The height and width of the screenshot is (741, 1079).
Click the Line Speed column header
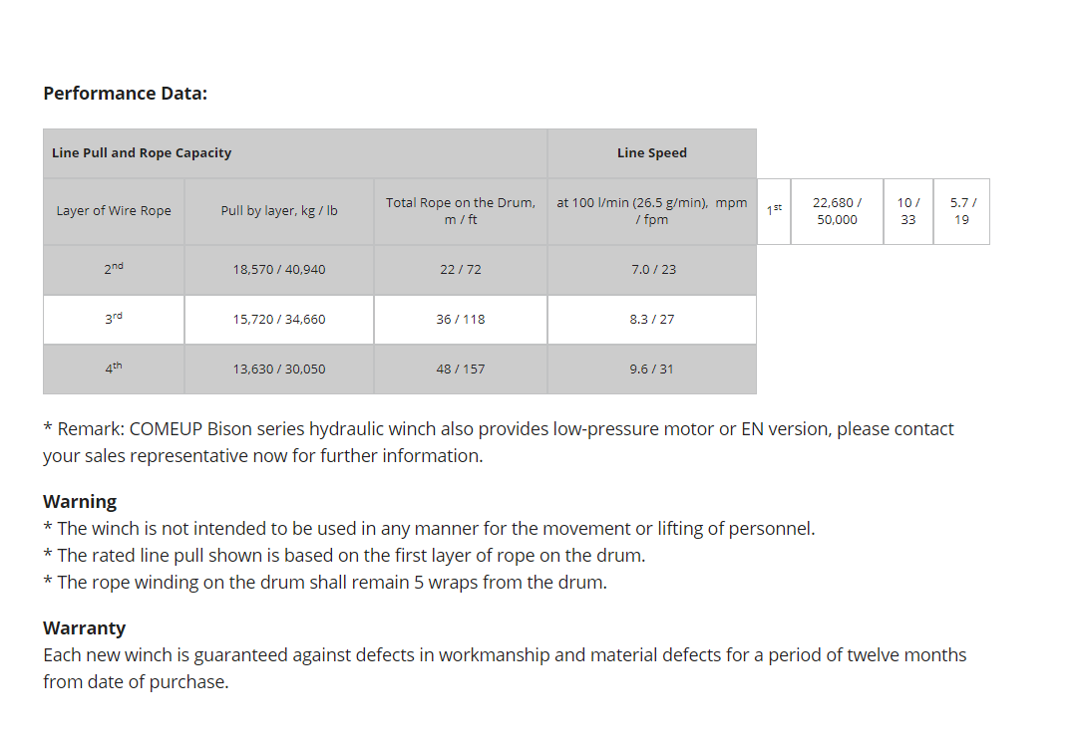coord(651,153)
